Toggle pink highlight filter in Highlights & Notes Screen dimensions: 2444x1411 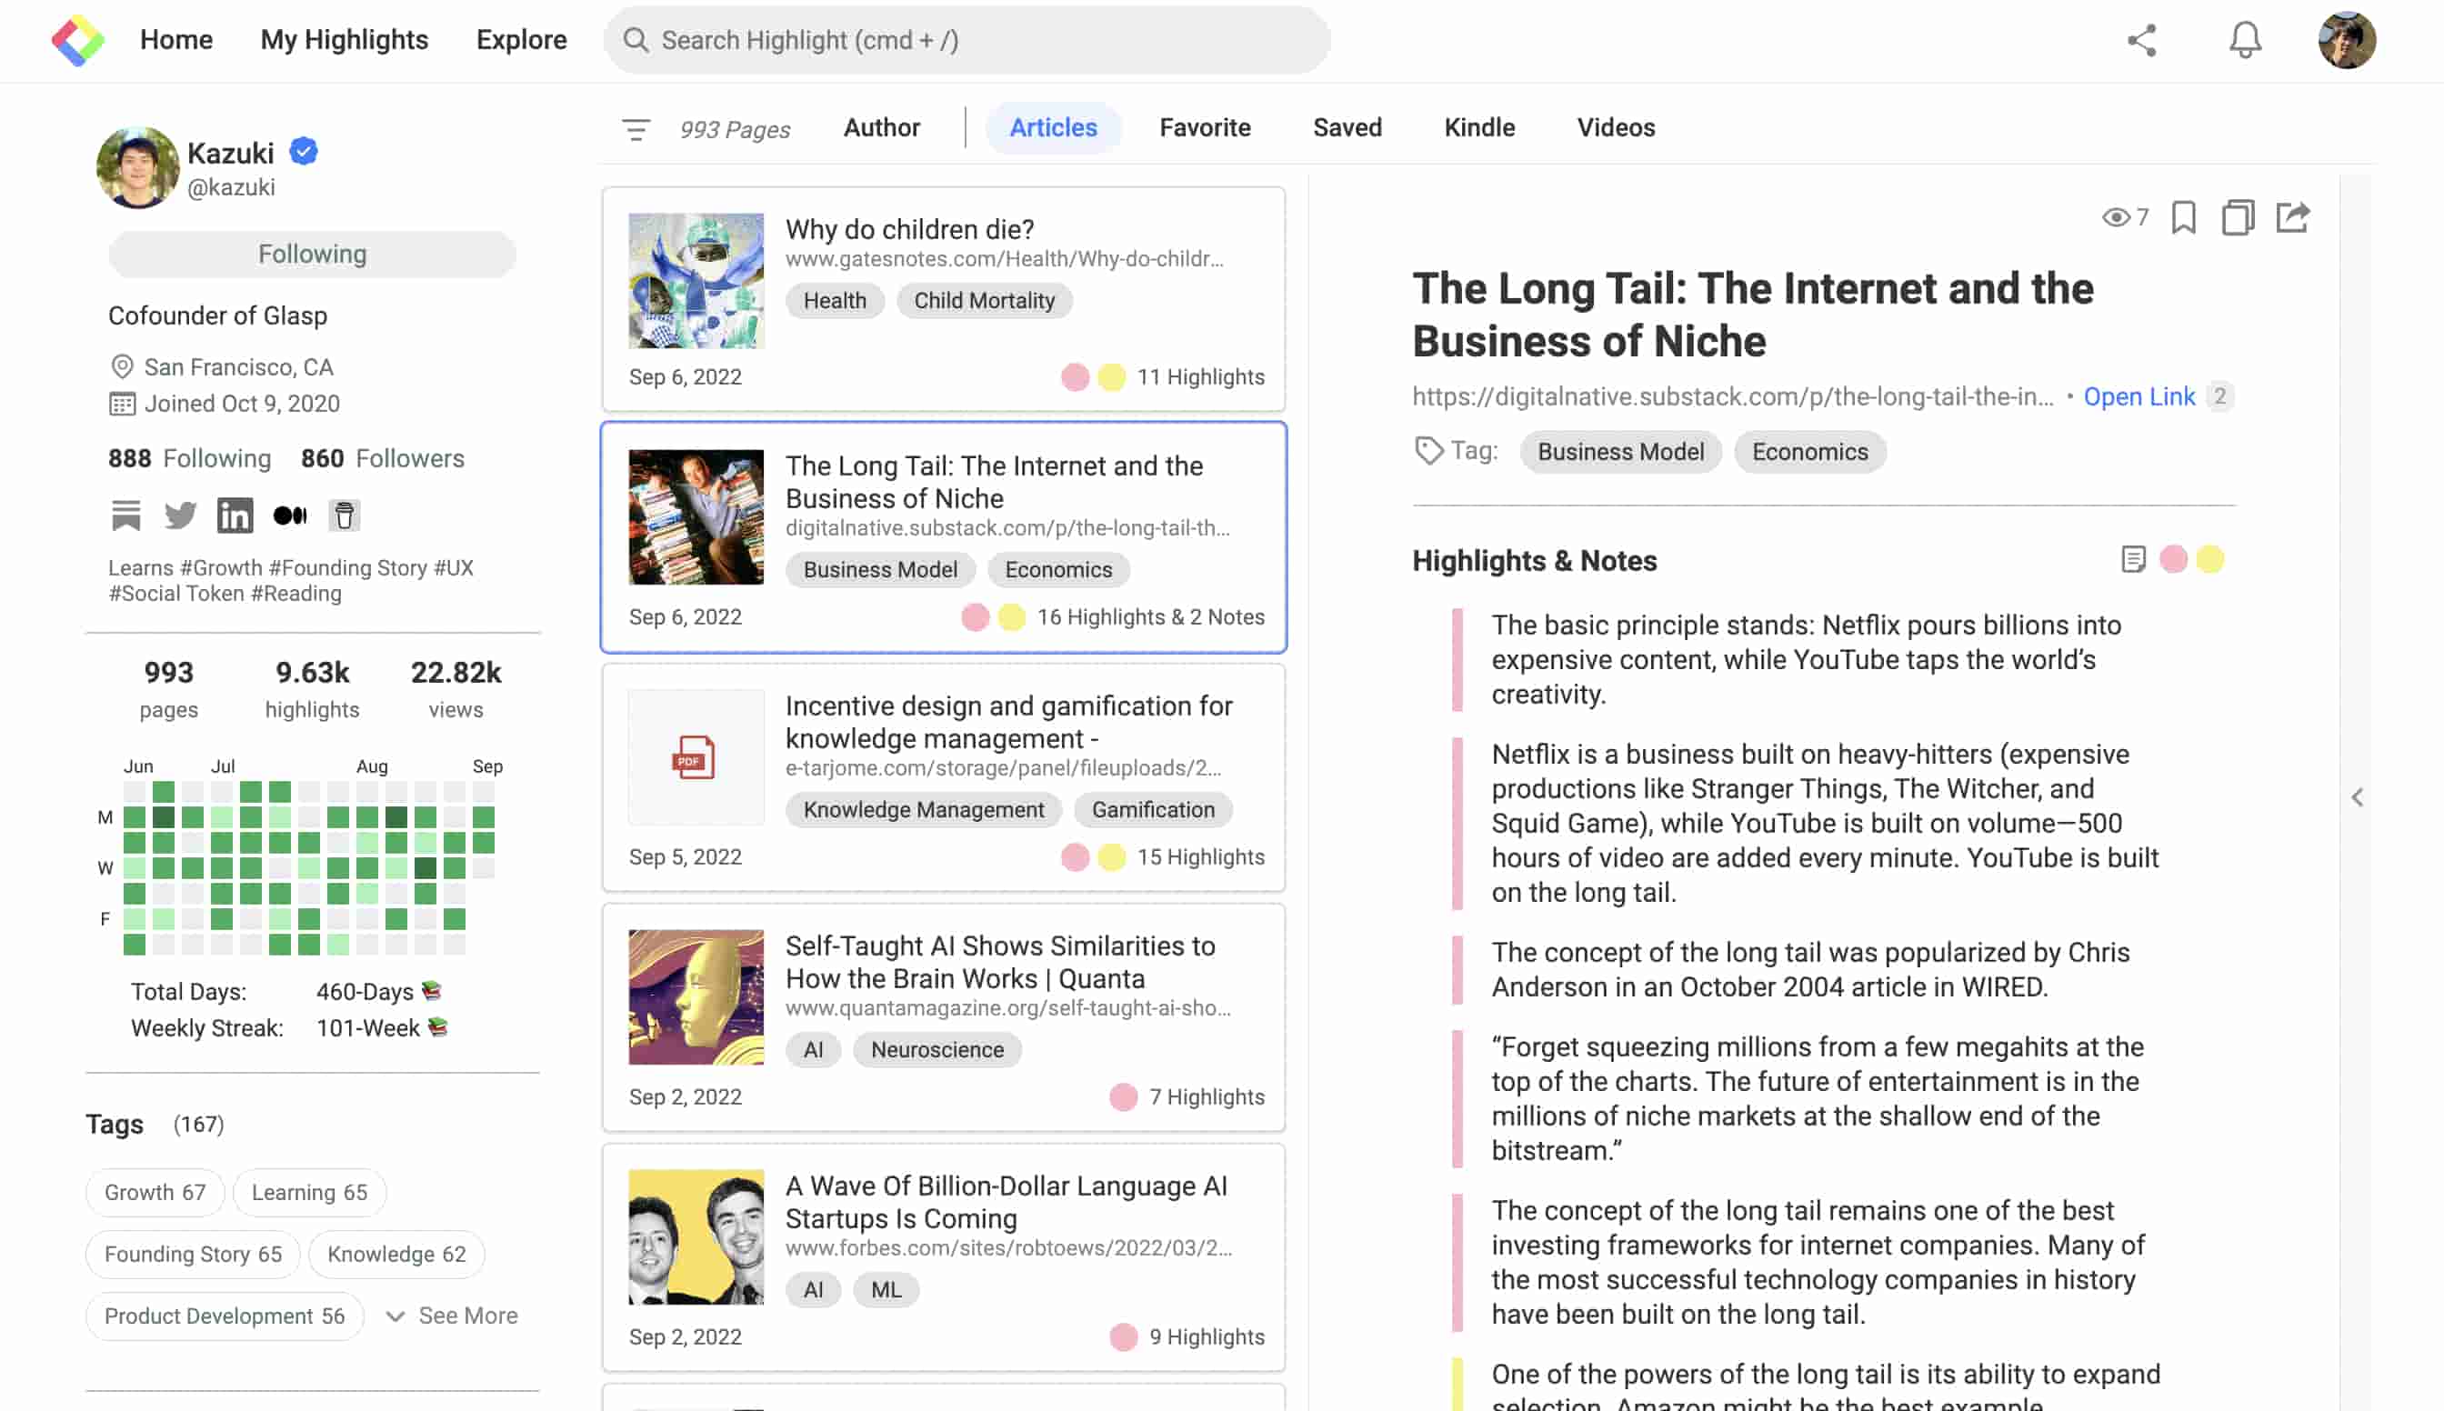pos(2174,559)
